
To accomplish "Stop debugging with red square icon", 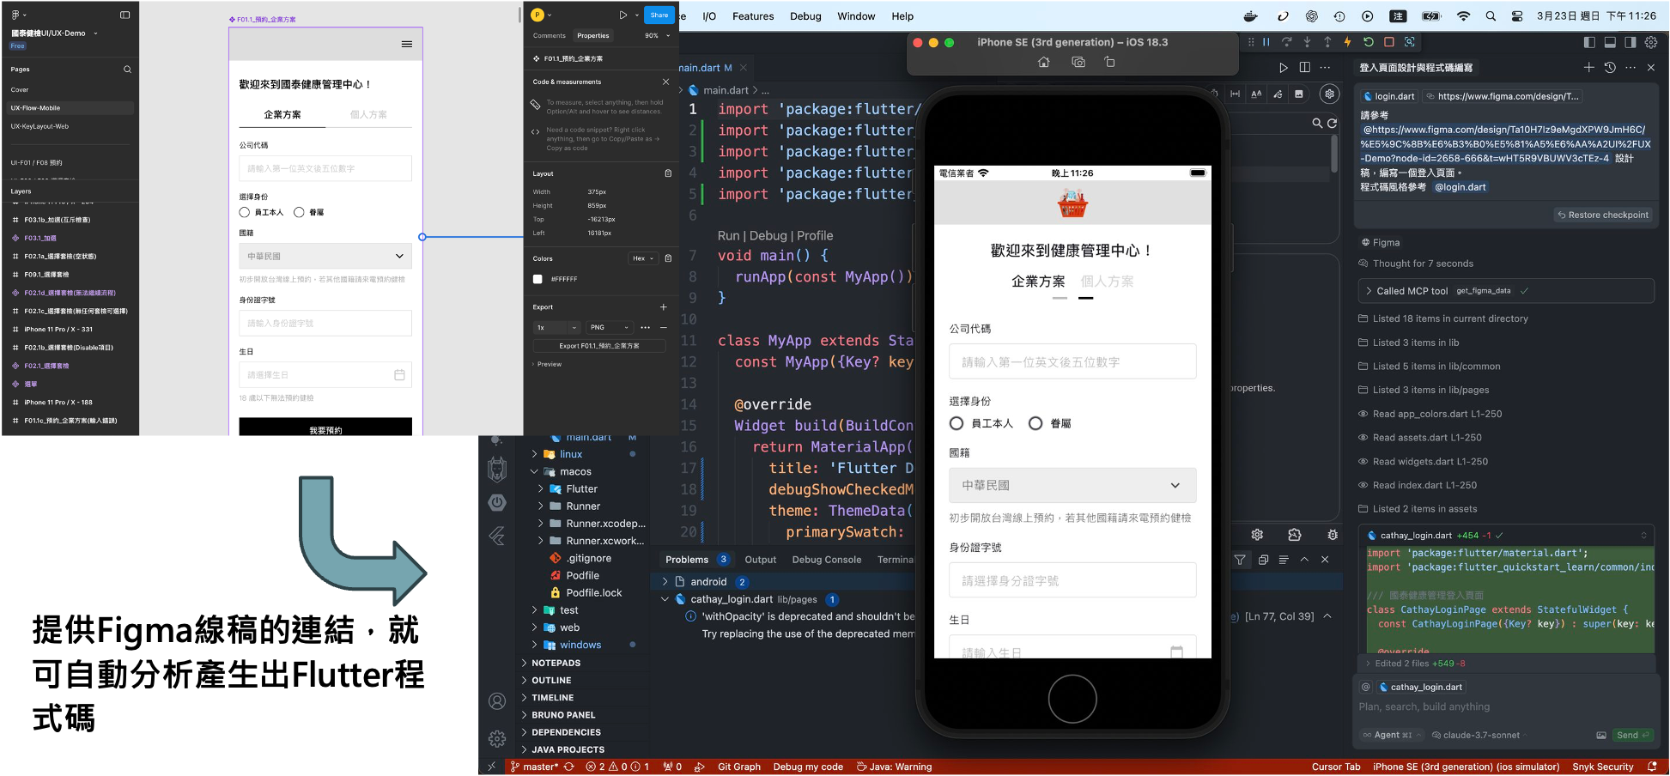I will [1389, 41].
